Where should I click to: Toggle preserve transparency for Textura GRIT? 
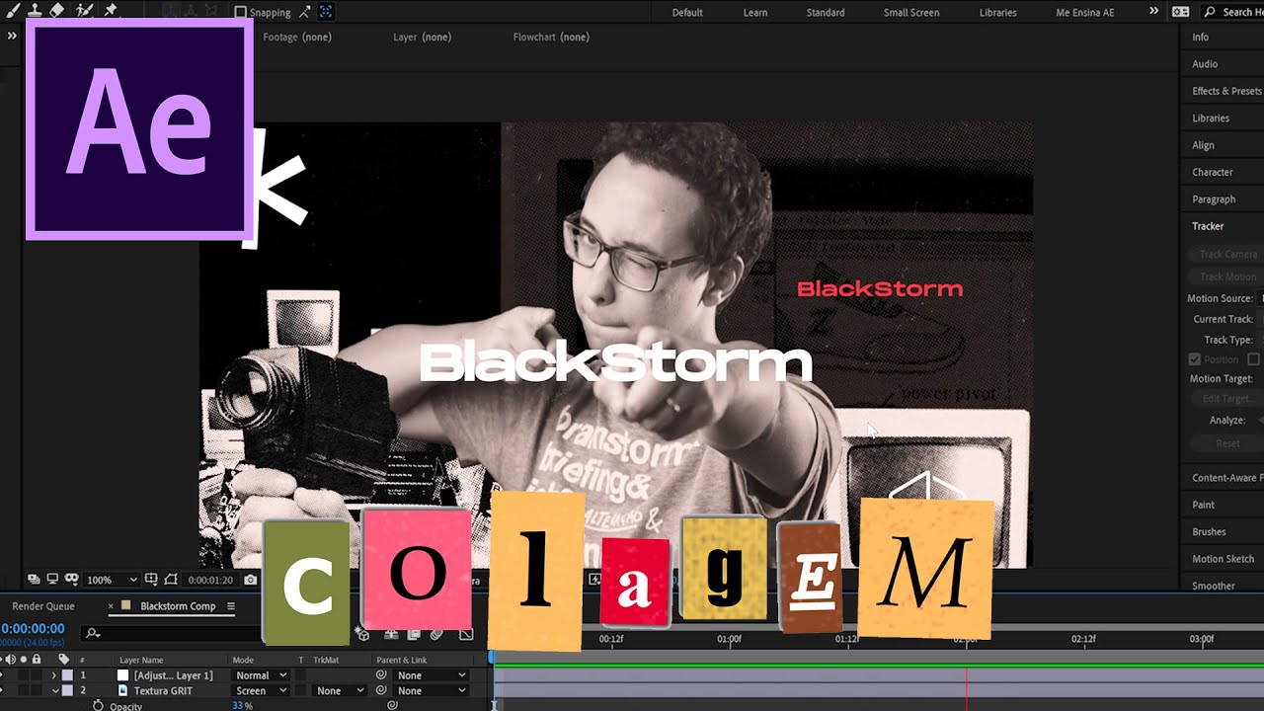(301, 691)
